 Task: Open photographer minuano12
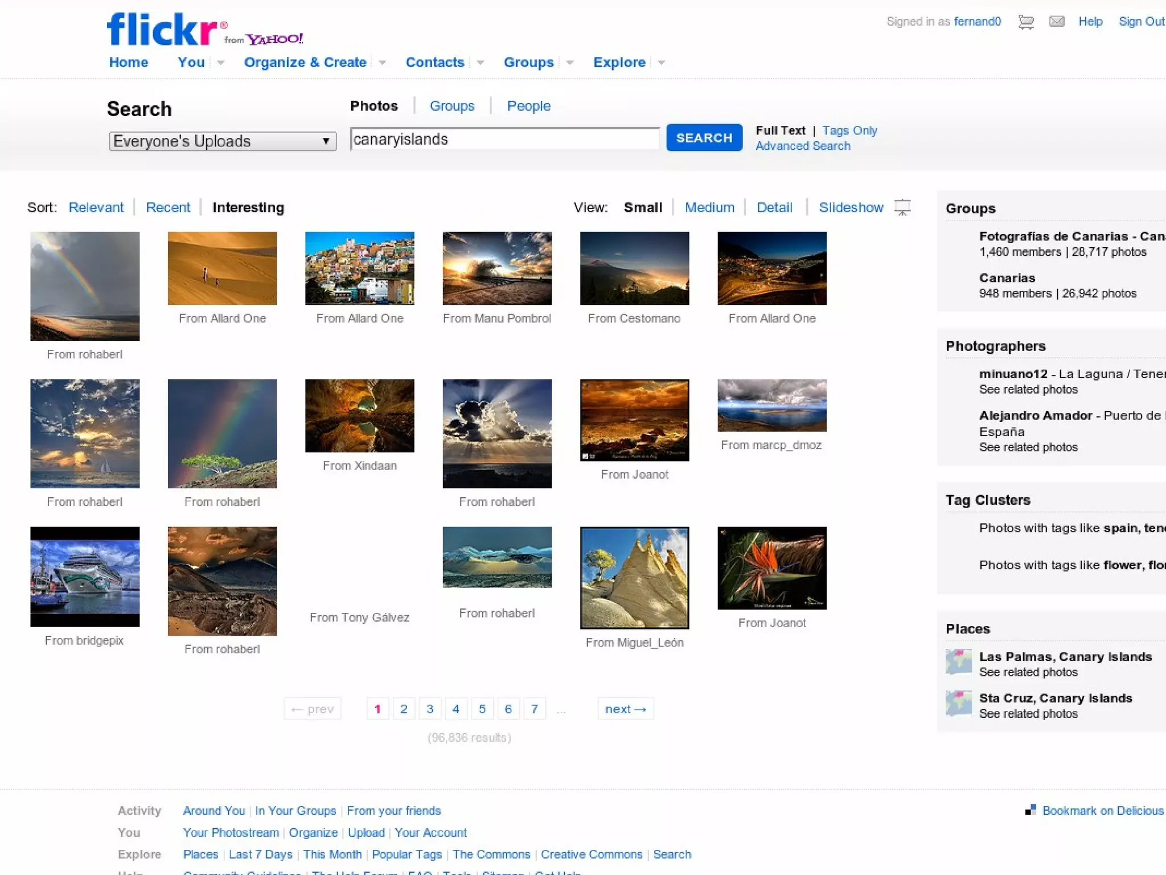click(1013, 374)
